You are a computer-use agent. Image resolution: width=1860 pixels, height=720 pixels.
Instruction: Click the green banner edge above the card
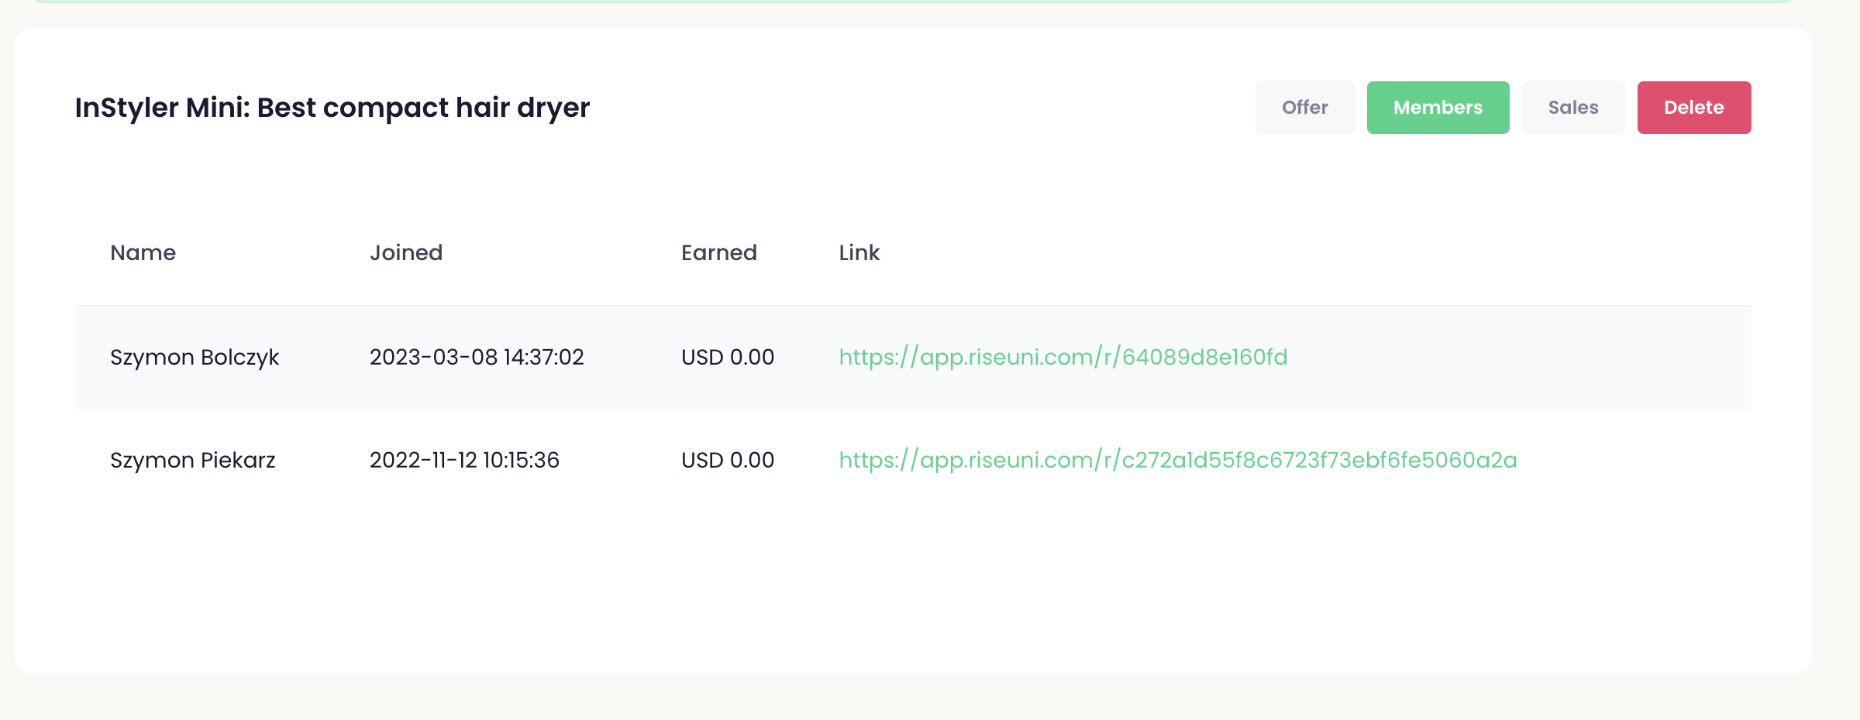(913, 2)
